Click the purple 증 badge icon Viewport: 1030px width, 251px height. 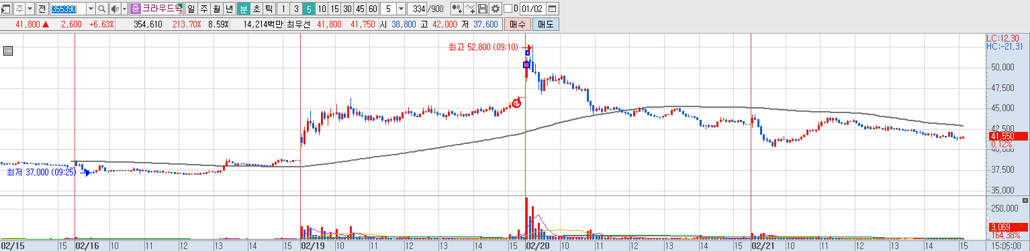point(136,9)
